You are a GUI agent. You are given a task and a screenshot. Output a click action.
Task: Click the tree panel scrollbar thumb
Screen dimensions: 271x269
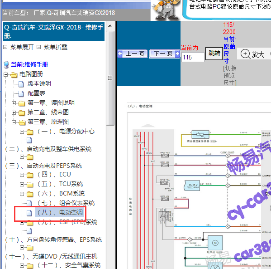pyautogui.click(x=110, y=78)
